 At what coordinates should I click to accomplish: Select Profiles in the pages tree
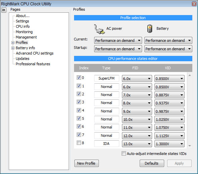click(21, 42)
